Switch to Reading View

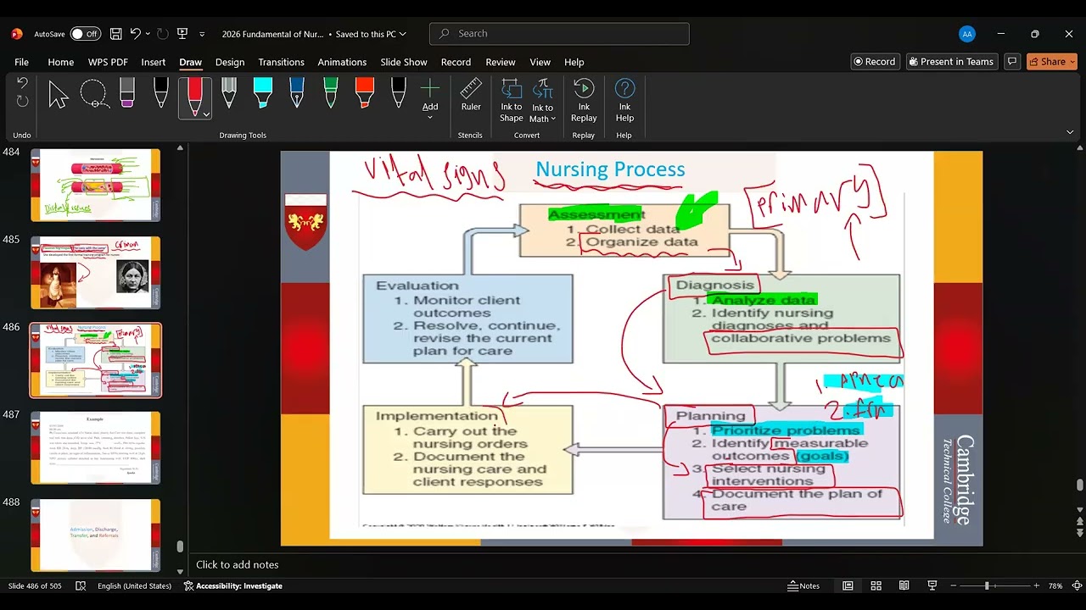(x=904, y=586)
